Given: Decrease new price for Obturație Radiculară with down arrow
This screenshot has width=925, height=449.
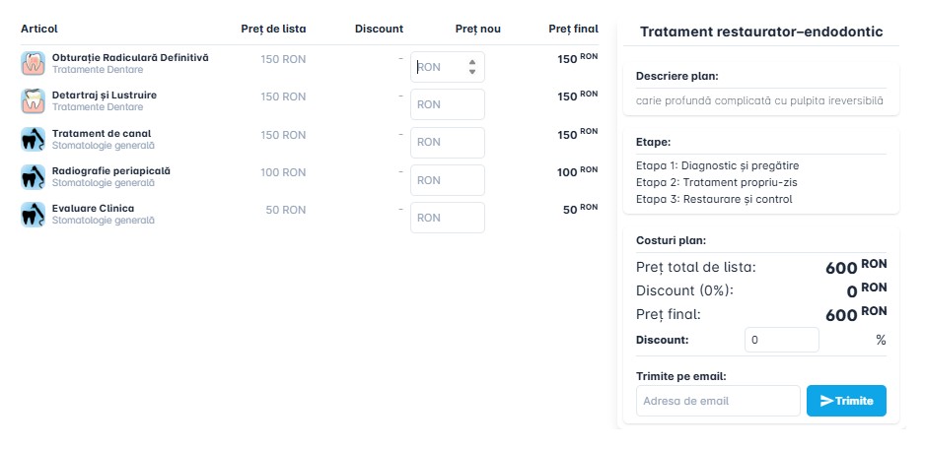Looking at the screenshot, I should 472,72.
